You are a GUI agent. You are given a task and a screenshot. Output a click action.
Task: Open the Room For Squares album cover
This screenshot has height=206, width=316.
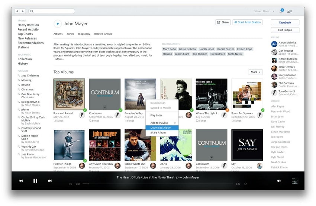(x=247, y=94)
